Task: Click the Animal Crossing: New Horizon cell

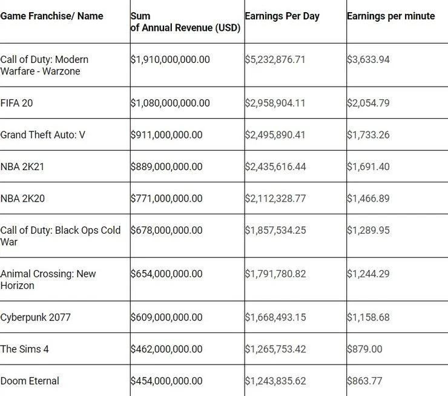Action: [48, 279]
